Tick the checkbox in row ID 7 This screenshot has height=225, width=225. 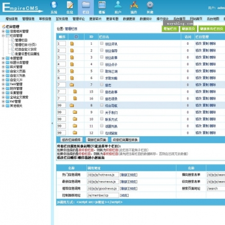coord(102,85)
